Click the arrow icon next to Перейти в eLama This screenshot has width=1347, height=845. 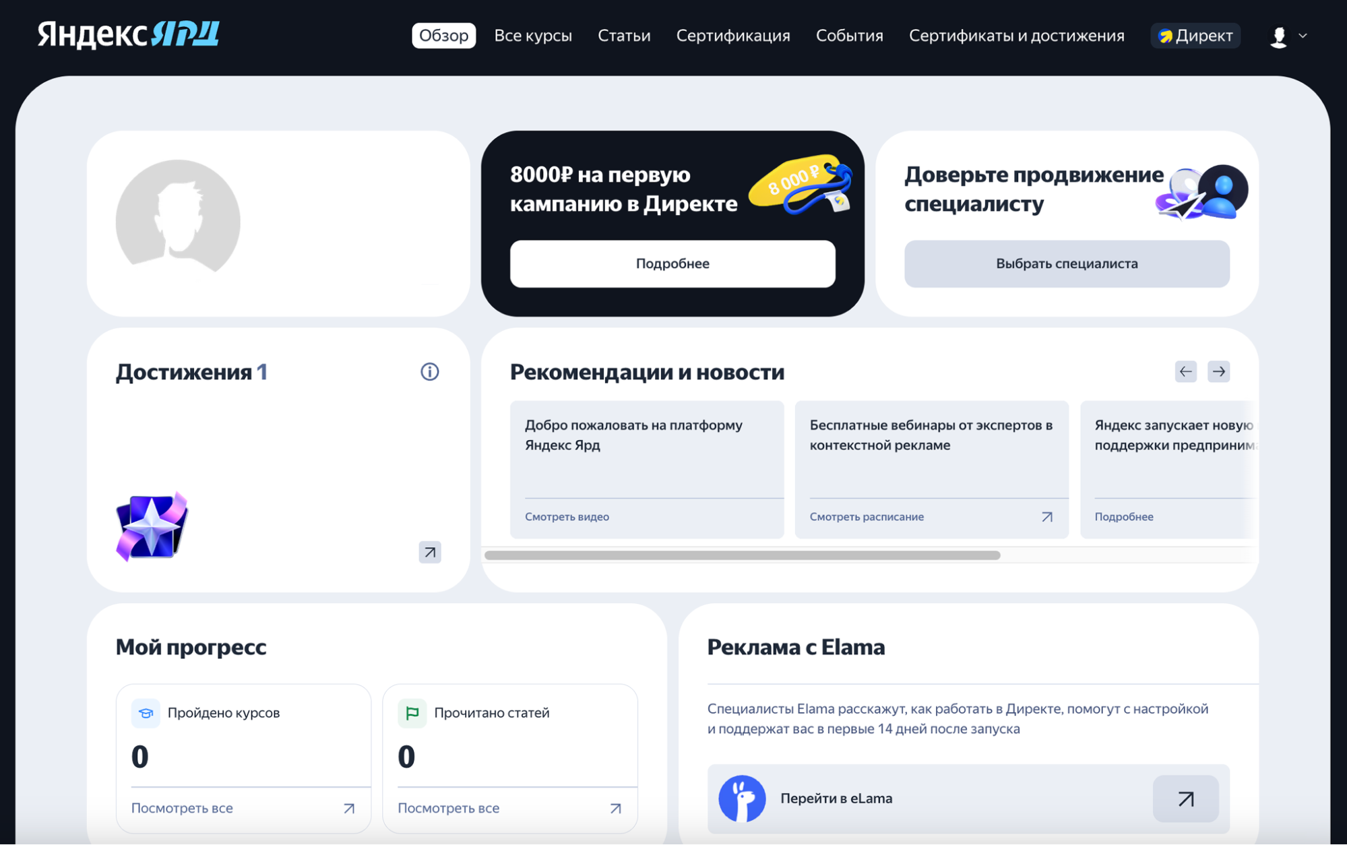click(x=1185, y=799)
